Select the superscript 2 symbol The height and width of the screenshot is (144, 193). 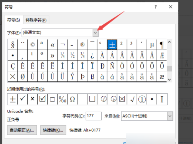122,44
